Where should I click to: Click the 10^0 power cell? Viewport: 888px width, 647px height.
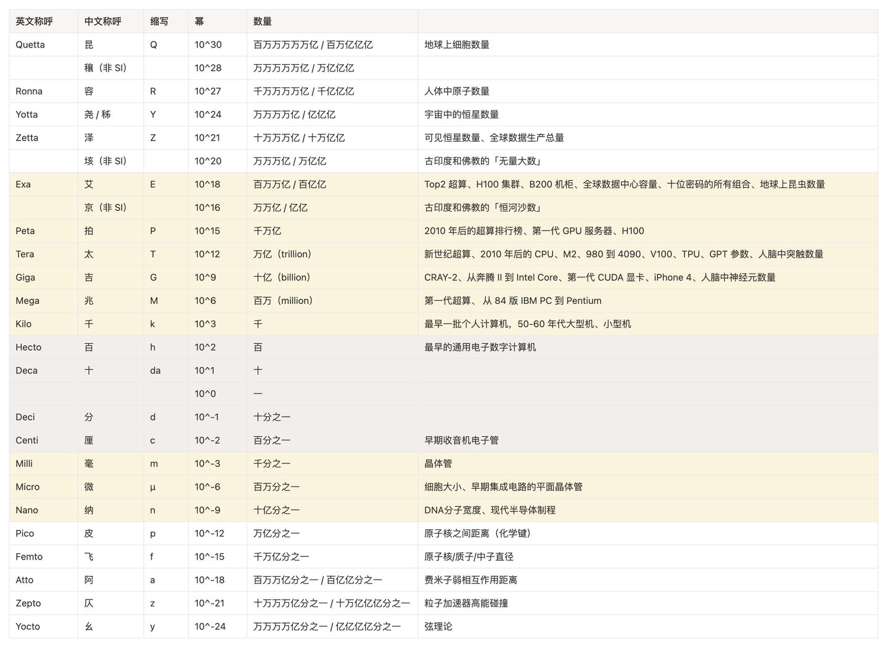(217, 394)
